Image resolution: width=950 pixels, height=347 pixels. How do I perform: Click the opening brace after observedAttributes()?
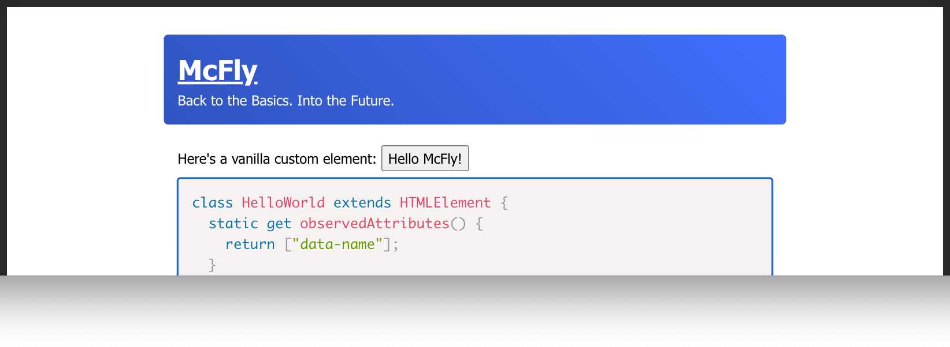point(479,224)
